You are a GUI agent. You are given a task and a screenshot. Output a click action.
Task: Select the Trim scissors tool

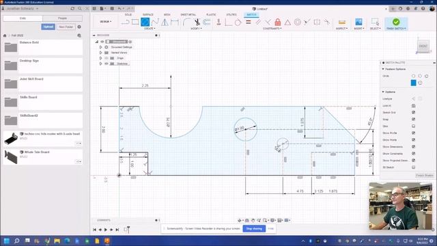197,22
